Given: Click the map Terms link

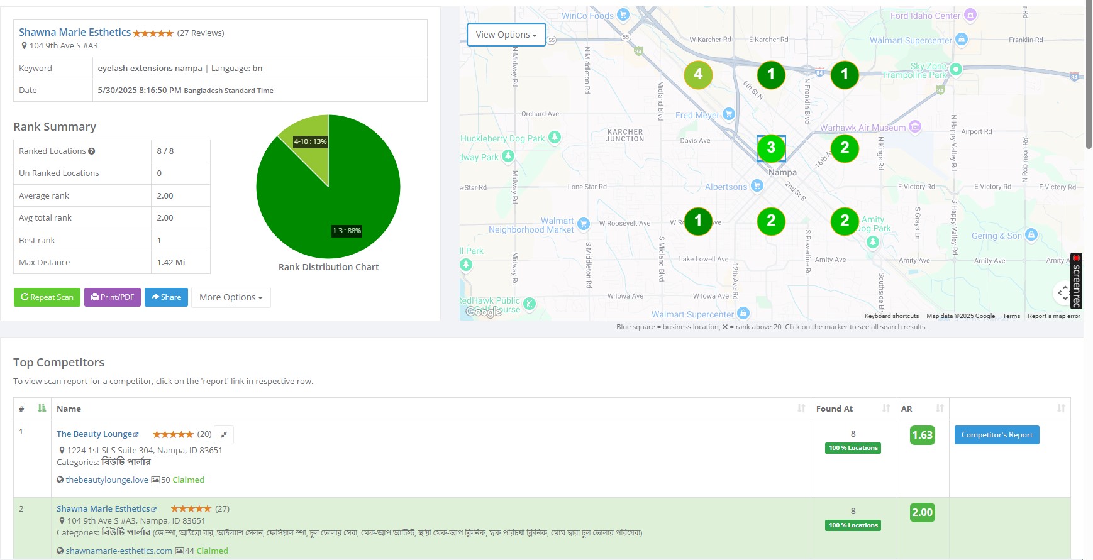Looking at the screenshot, I should 1011,316.
